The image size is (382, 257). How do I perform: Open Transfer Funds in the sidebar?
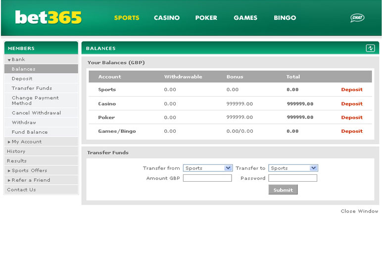[41, 88]
